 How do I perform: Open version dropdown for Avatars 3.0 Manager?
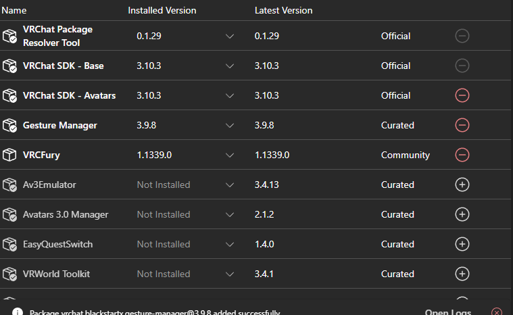[x=230, y=215]
